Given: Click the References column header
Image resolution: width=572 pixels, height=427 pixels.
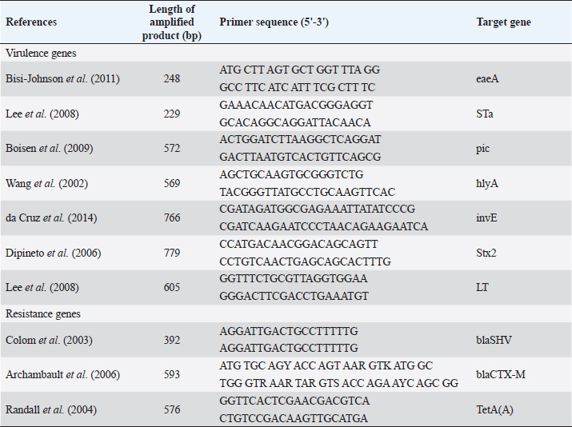Looking at the screenshot, I should pos(30,22).
